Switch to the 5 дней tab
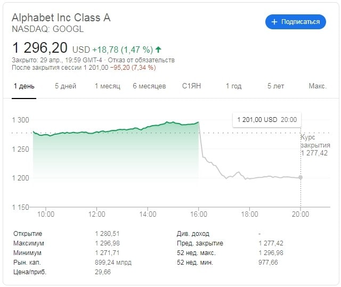Viewport: 341px width, 287px height. coord(66,86)
